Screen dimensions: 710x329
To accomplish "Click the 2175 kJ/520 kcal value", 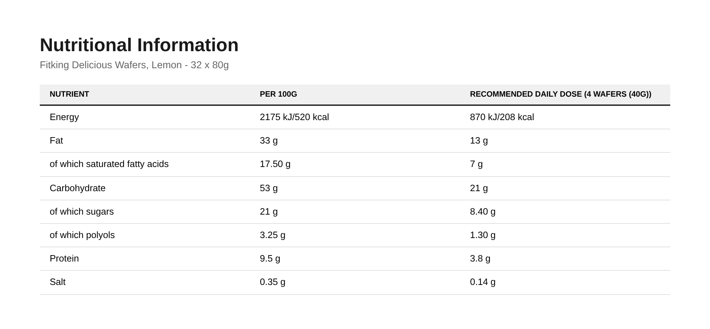I will [x=294, y=117].
